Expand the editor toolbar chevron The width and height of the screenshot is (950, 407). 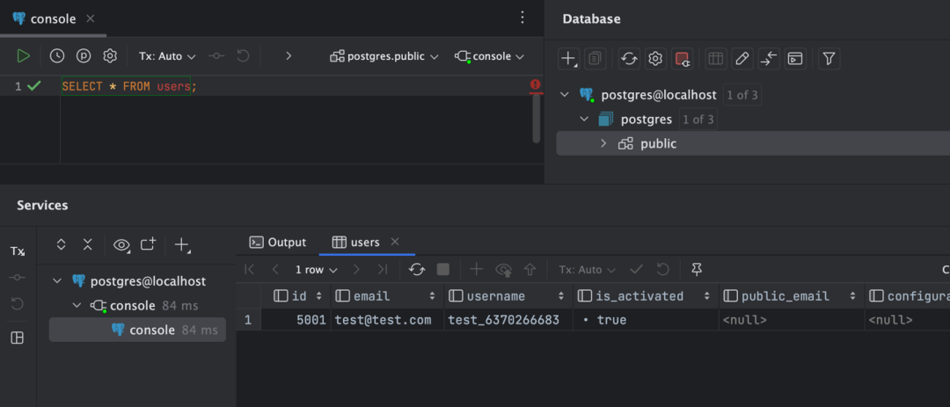pos(289,56)
